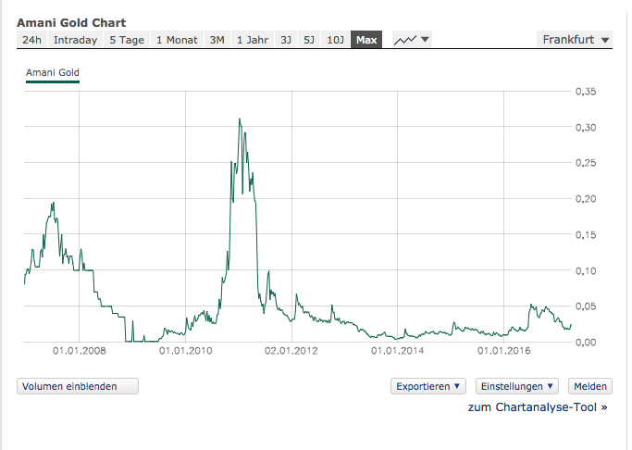Switch to the Intraday tab

pos(75,40)
